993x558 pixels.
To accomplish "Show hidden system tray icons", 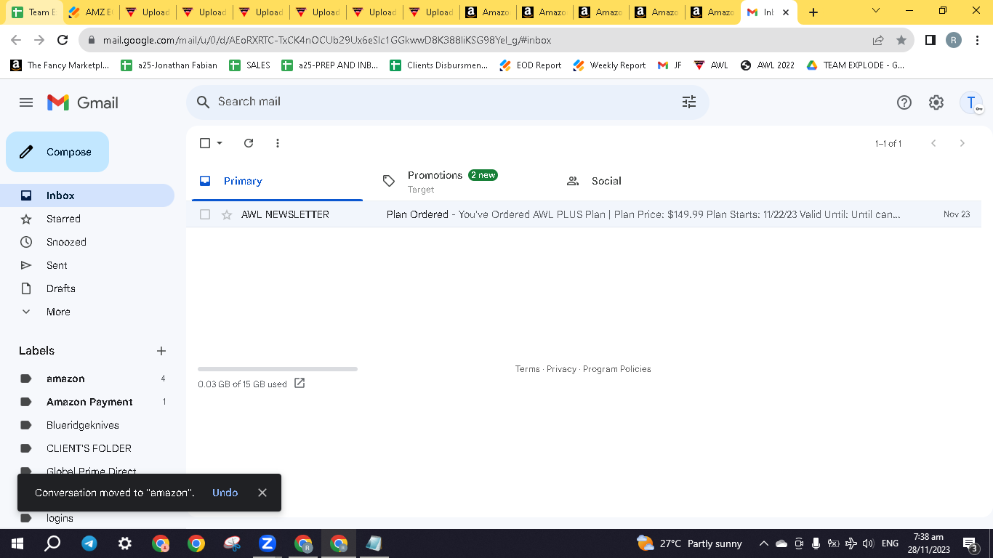I will (763, 543).
